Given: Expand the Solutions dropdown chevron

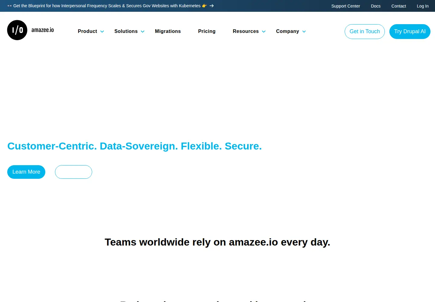Looking at the screenshot, I should [143, 31].
